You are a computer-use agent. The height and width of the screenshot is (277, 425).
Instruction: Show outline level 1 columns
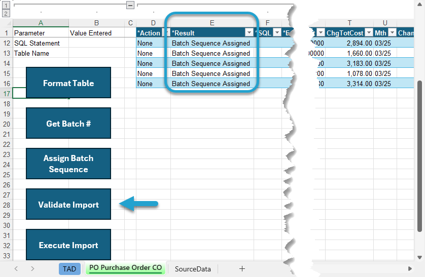tap(6, 5)
